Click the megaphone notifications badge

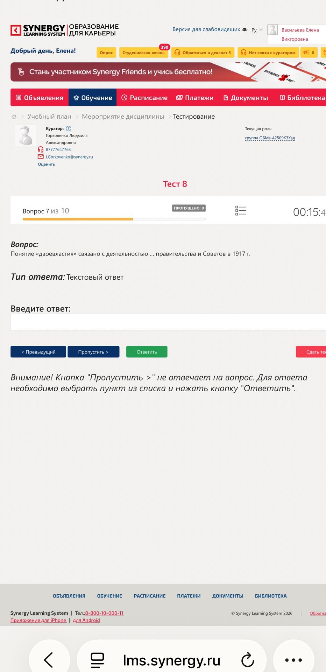pyautogui.click(x=309, y=52)
